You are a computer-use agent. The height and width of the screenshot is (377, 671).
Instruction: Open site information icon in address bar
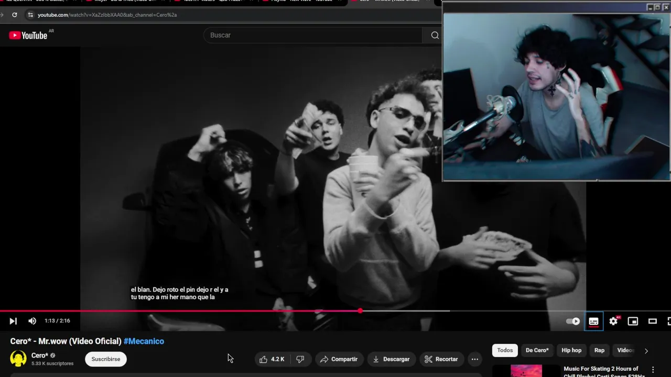point(30,15)
